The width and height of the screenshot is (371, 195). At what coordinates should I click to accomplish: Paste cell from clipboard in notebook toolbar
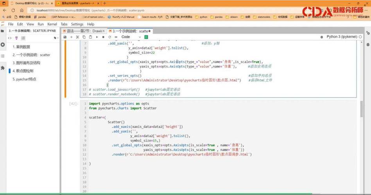pos(90,37)
